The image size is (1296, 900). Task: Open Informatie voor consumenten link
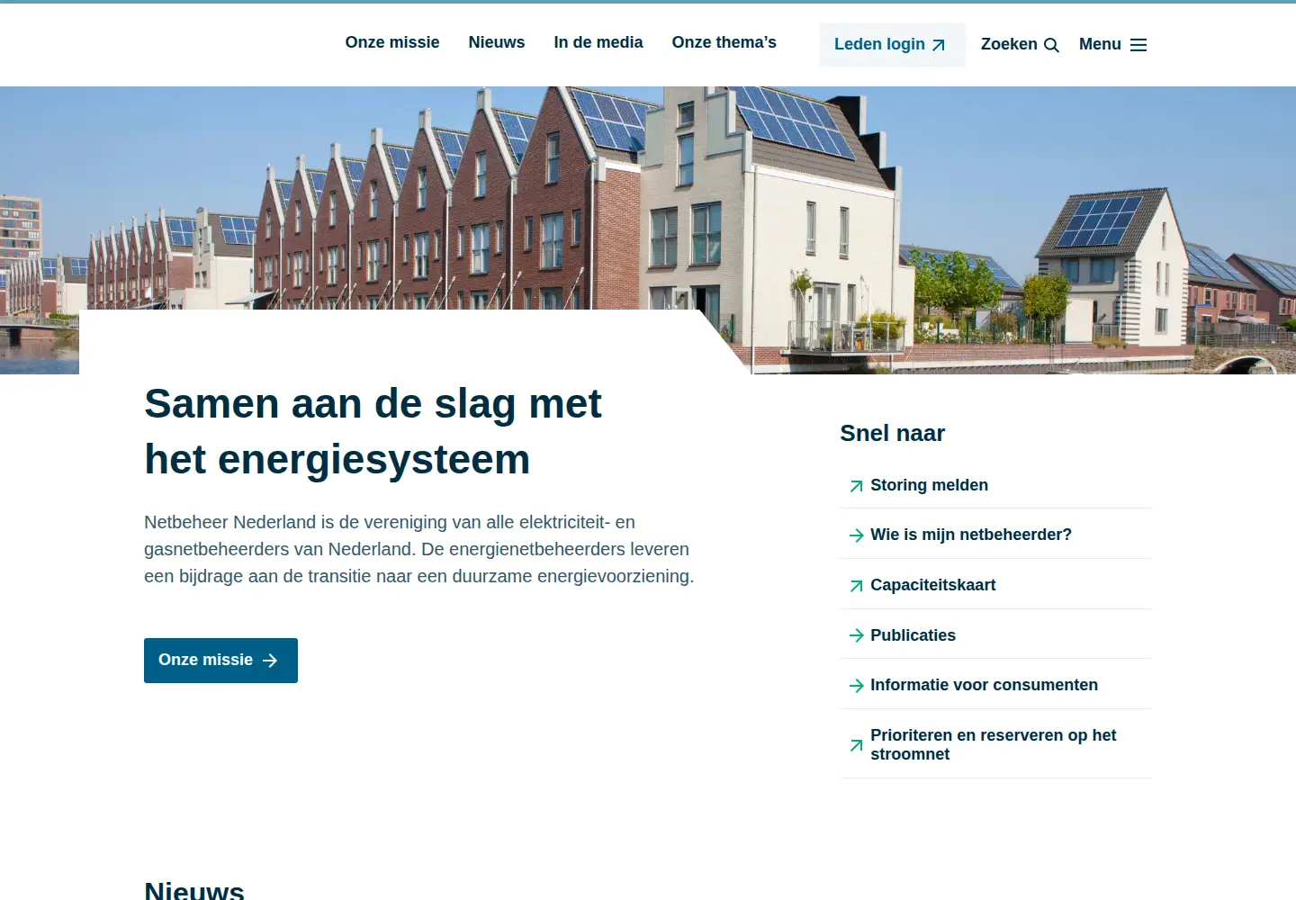984,685
